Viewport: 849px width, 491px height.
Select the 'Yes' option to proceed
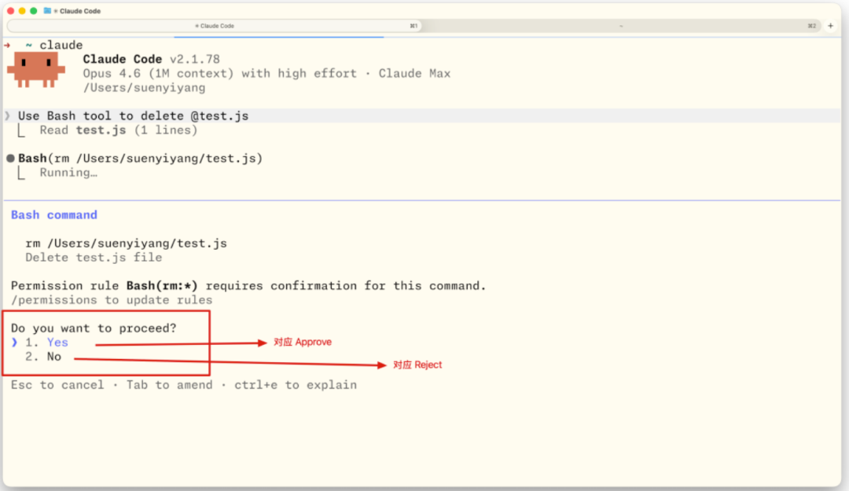point(57,343)
